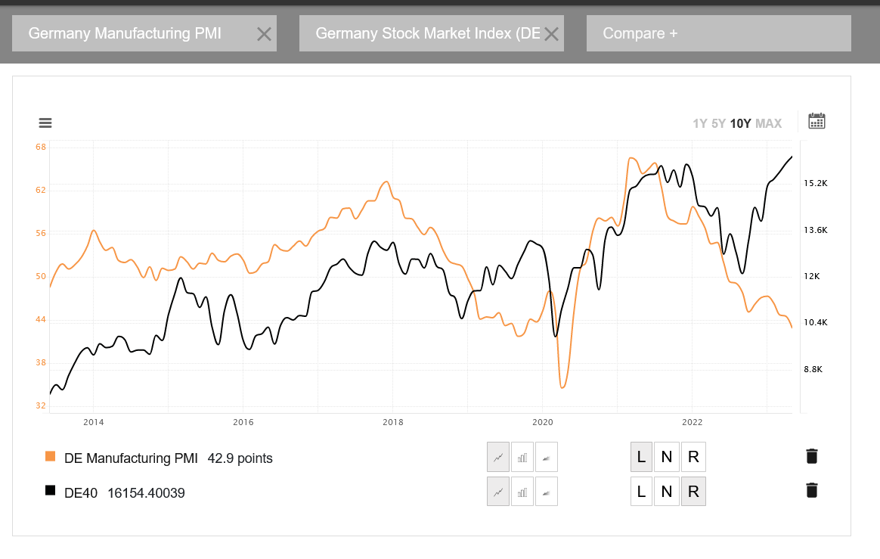
Task: Remove the Germany Stock Market Index comparison
Action: [552, 33]
